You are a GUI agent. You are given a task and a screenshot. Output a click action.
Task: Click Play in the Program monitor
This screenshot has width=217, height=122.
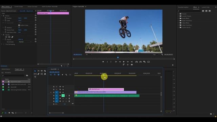124,62
